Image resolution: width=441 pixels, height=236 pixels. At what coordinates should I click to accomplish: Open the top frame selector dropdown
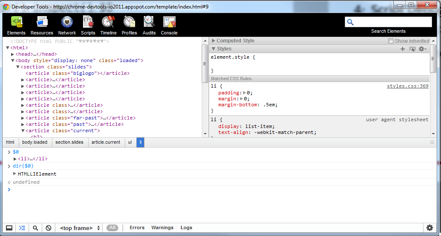80,228
